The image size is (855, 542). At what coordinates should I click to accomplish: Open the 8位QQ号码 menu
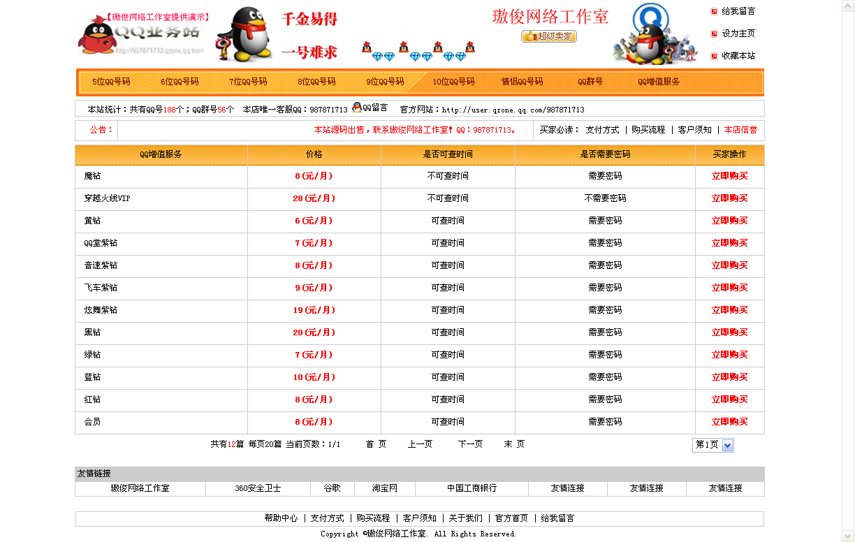pos(316,82)
